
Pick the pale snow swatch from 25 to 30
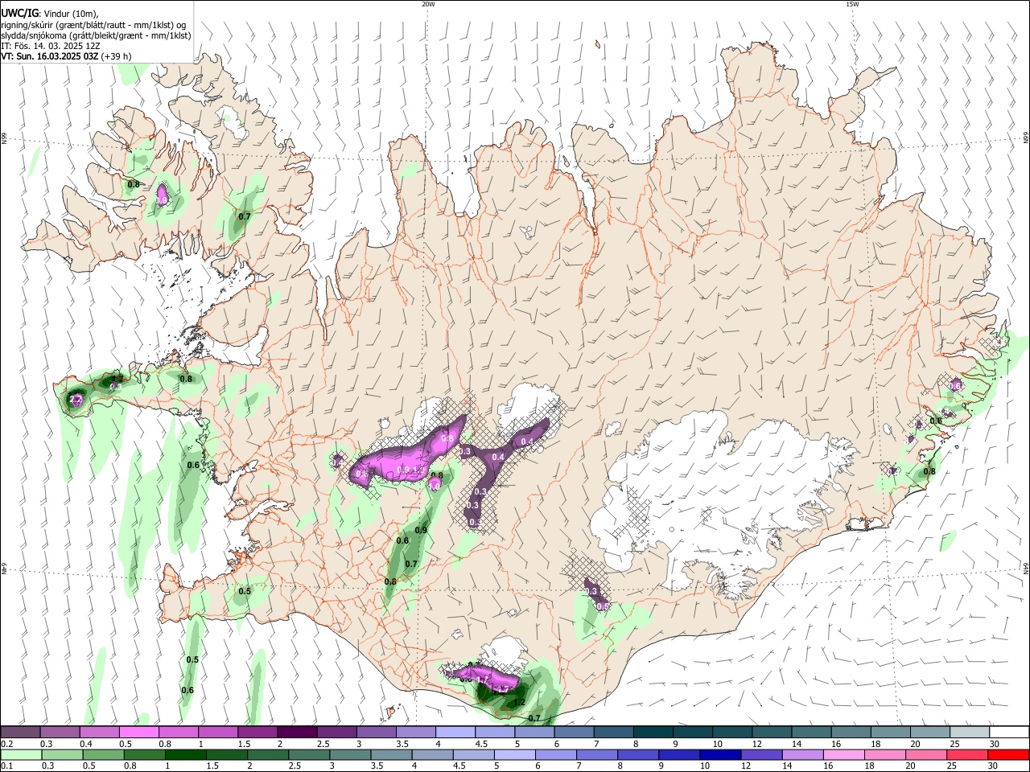click(x=970, y=733)
